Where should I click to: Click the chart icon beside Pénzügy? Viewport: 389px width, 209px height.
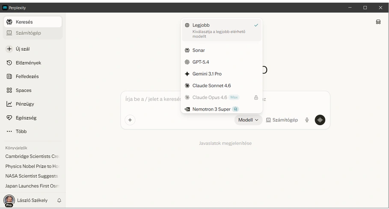(9, 104)
